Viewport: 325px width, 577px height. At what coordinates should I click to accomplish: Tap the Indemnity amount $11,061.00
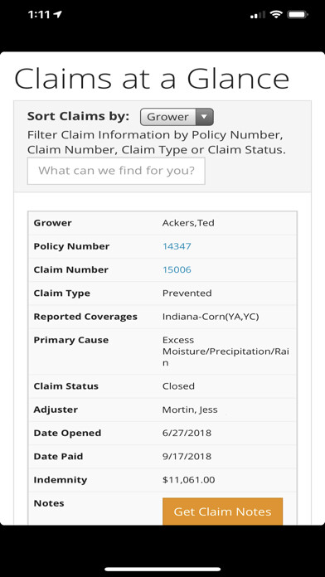(x=188, y=480)
